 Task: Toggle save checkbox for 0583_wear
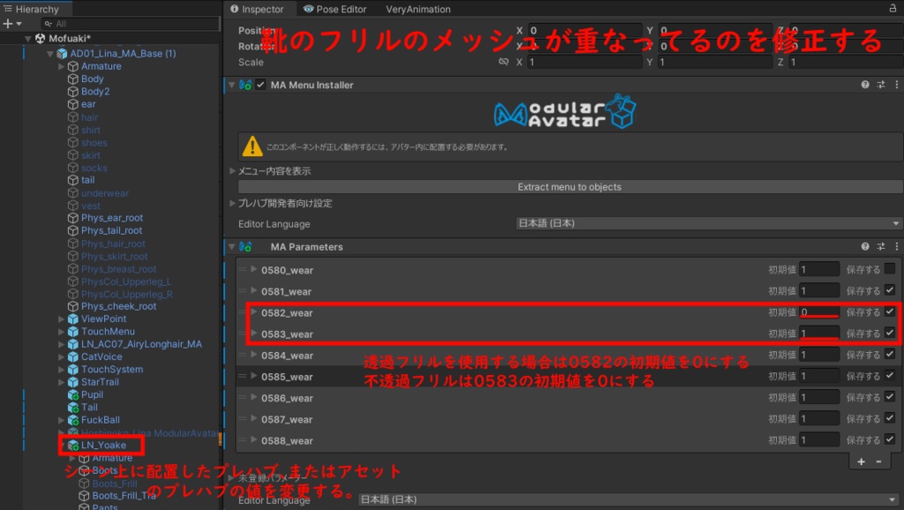(890, 333)
